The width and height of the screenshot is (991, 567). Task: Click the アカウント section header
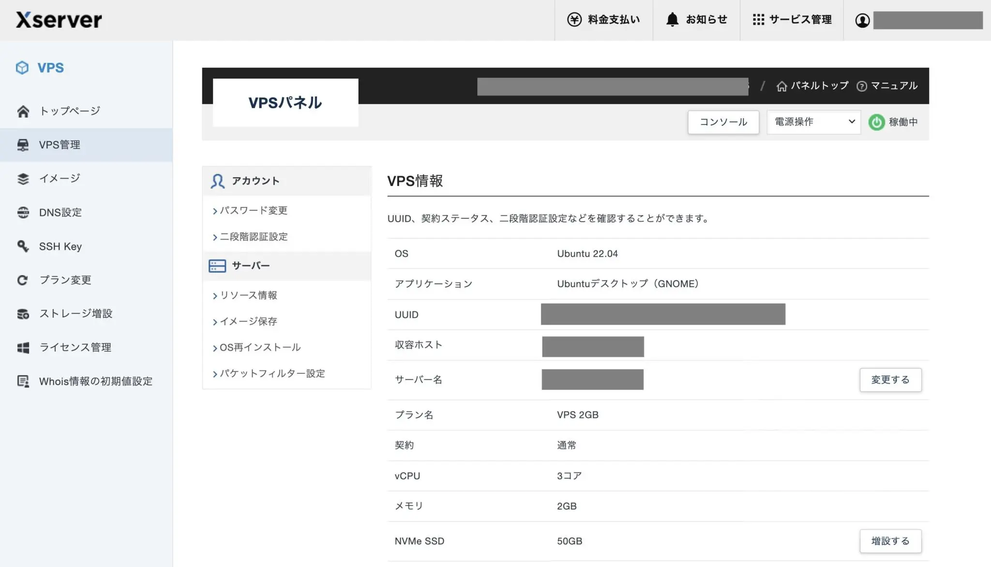(286, 181)
